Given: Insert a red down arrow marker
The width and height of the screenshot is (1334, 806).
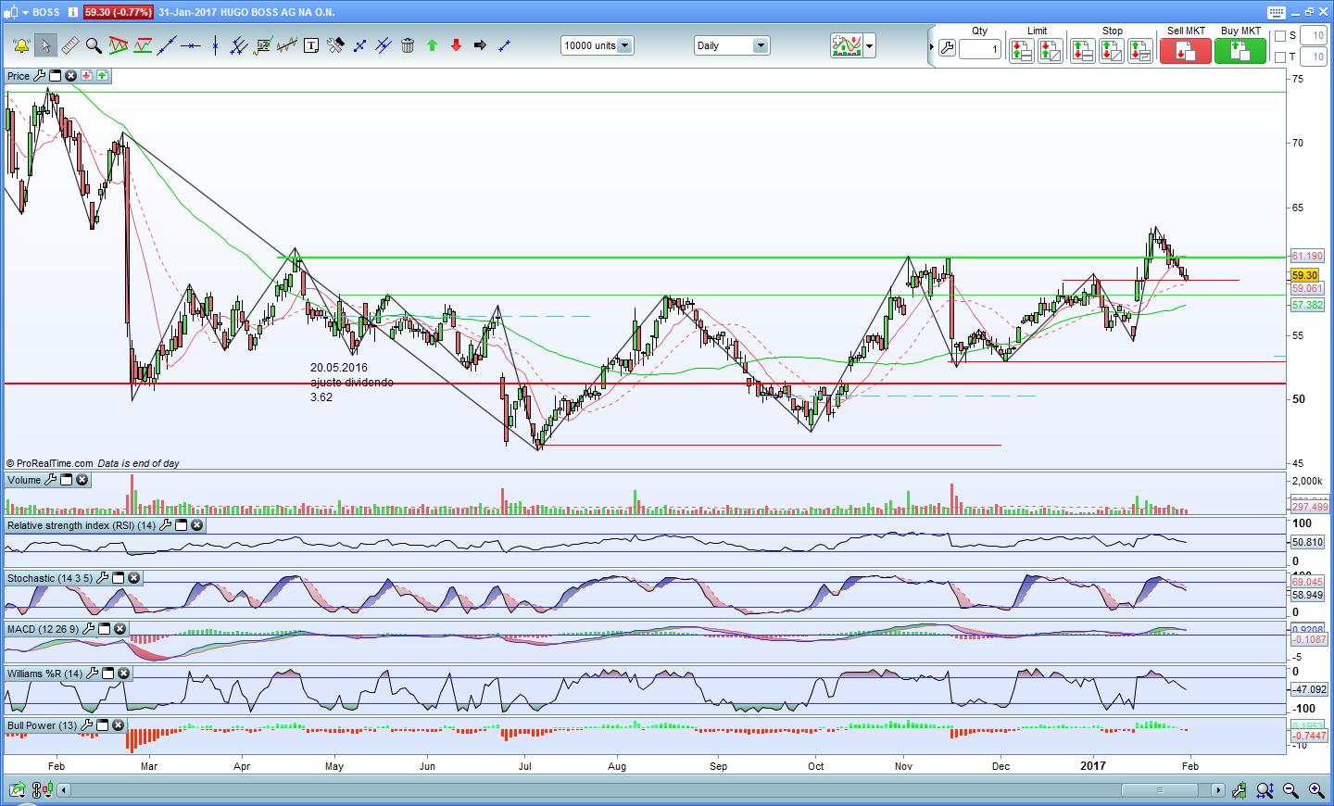Looking at the screenshot, I should point(456,45).
